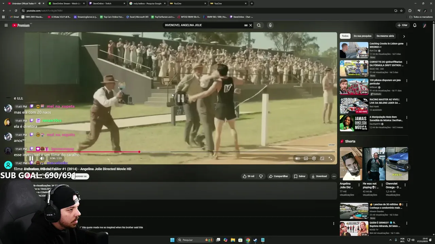
Task: Click the Download button
Action: point(319,176)
